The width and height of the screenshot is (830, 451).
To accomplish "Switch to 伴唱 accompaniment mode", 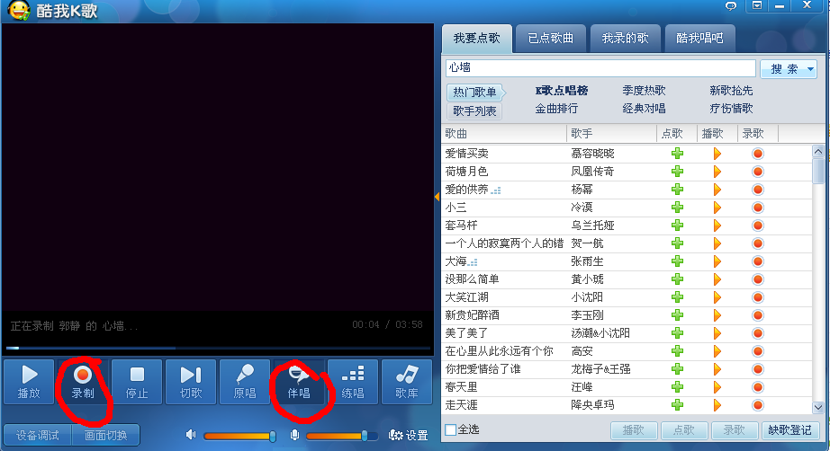I will 299,381.
